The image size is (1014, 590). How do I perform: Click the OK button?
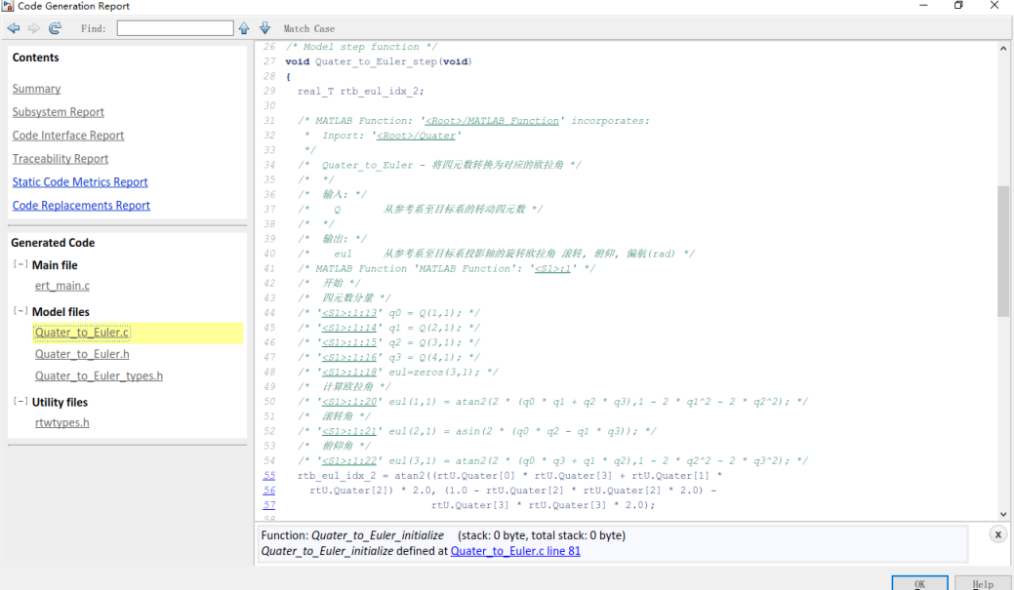[919, 583]
